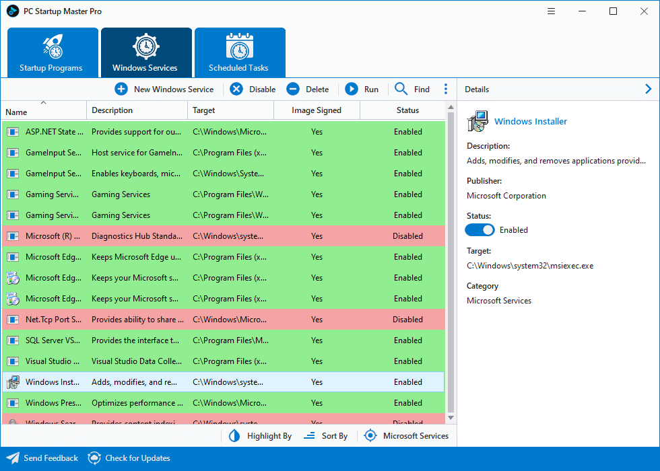Viewport: 660px width, 471px height.
Task: Click the Windows Installer icon in Details
Action: tap(477, 122)
